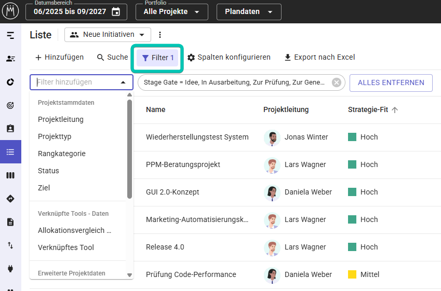Toggle the Filter 1 panel button
The height and width of the screenshot is (291, 441).
tap(158, 58)
